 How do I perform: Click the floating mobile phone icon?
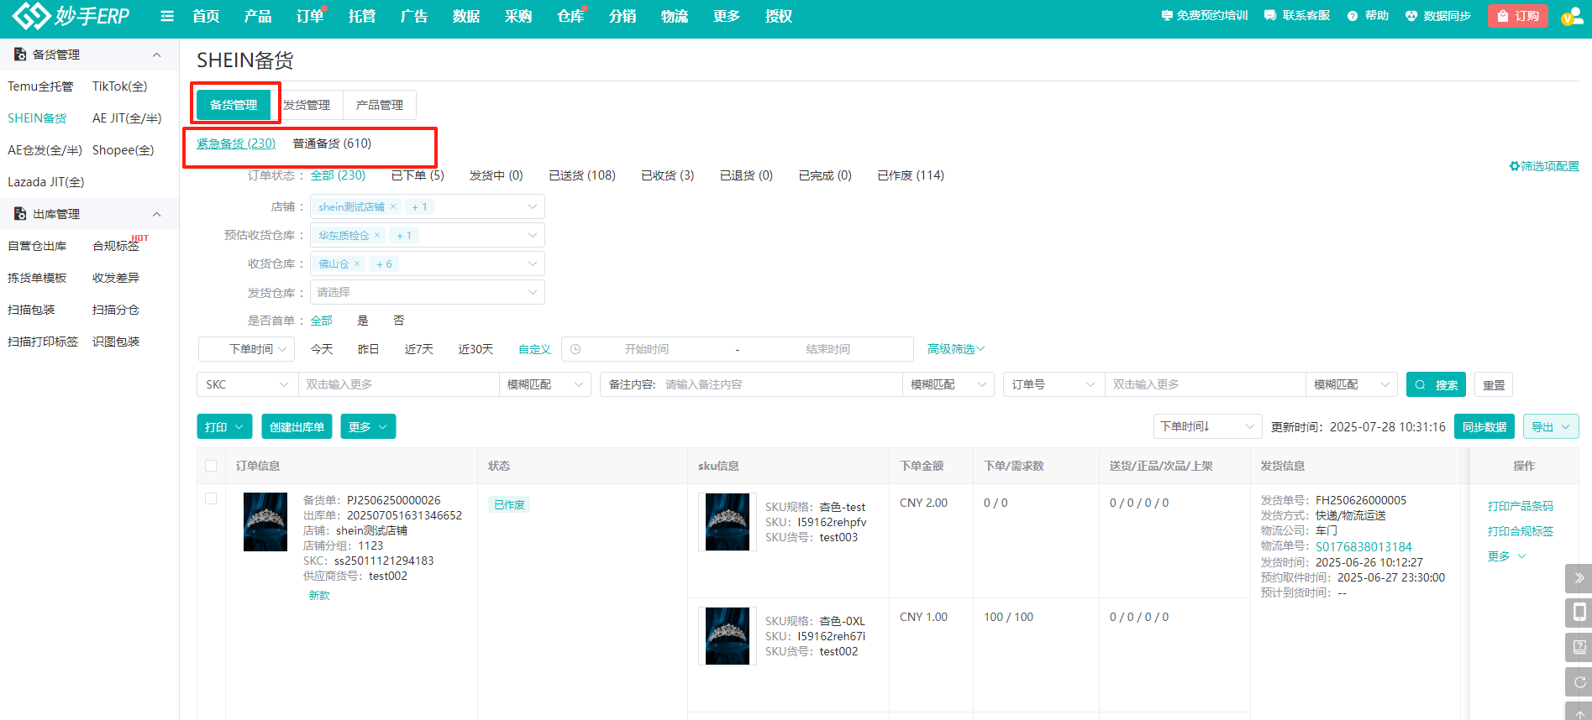pos(1579,613)
